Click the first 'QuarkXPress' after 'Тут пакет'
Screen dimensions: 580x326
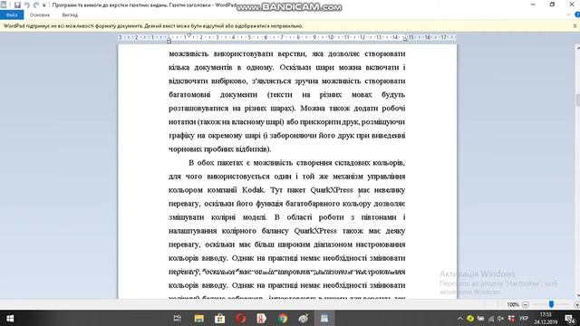[332, 190]
